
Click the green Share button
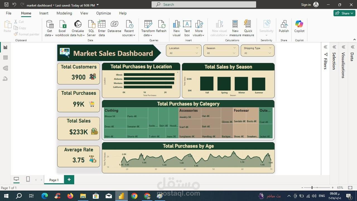click(344, 13)
